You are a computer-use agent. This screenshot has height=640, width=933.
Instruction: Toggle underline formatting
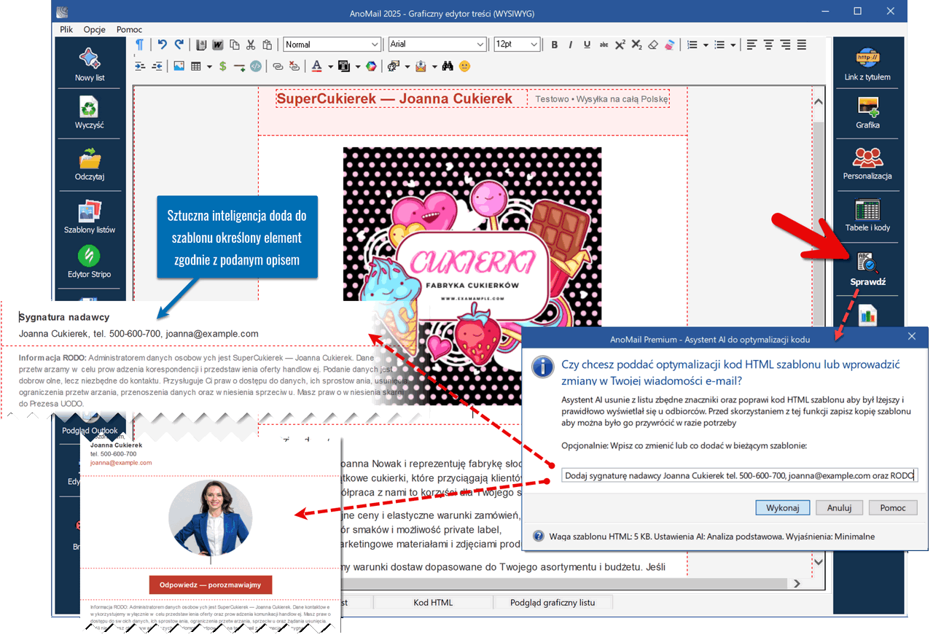tap(587, 44)
